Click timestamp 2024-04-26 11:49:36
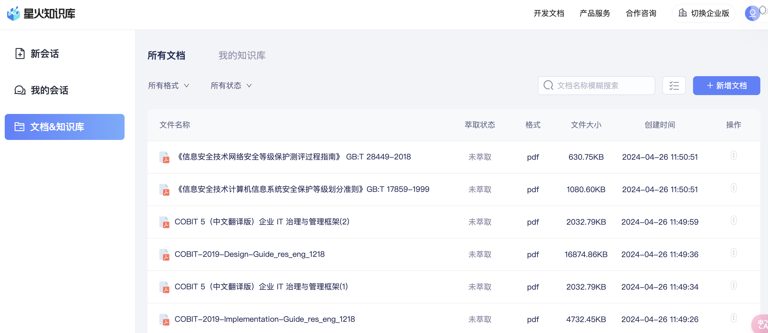The image size is (768, 333). click(660, 254)
